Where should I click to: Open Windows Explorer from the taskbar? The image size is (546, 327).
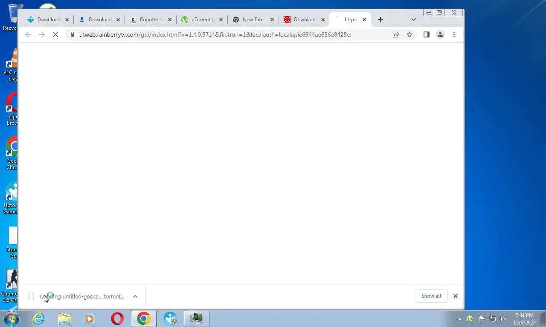(x=64, y=318)
